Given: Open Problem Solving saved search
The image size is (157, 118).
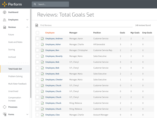Looking at the screenshot, I should (15, 76).
